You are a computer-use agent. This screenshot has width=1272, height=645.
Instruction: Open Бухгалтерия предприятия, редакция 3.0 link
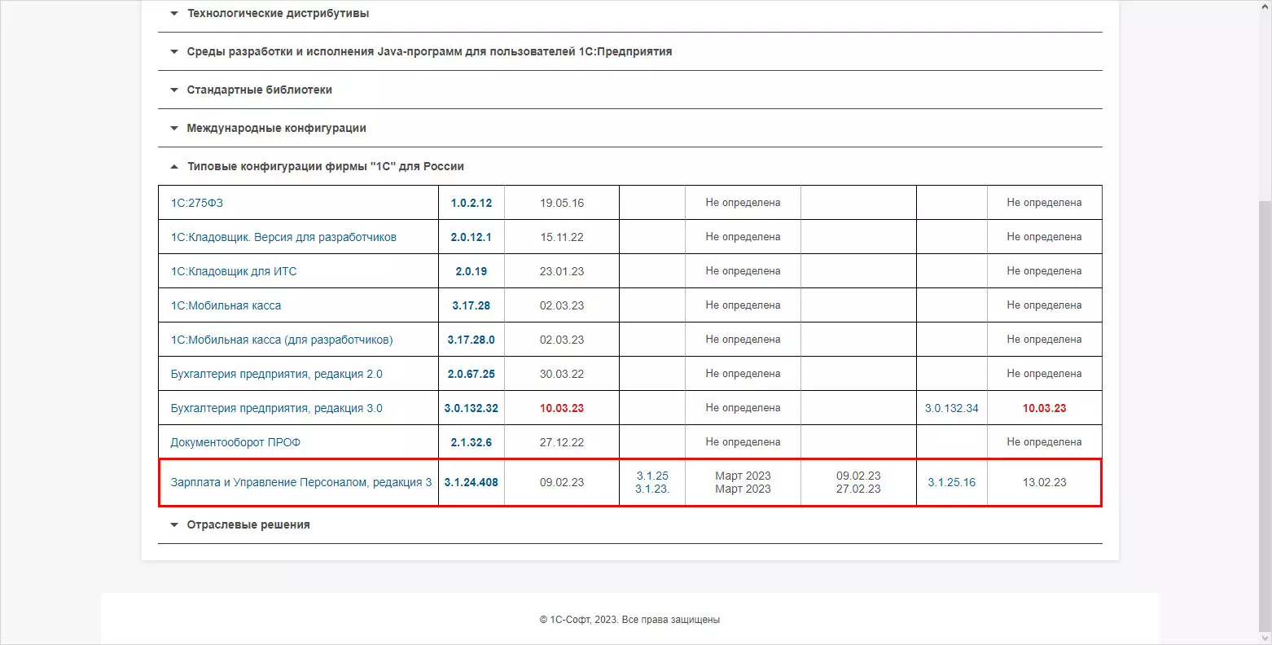point(276,408)
